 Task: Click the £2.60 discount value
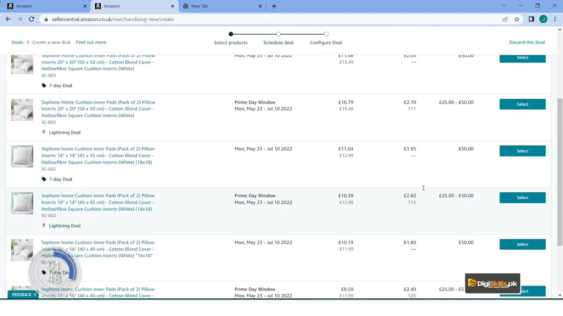pos(409,196)
